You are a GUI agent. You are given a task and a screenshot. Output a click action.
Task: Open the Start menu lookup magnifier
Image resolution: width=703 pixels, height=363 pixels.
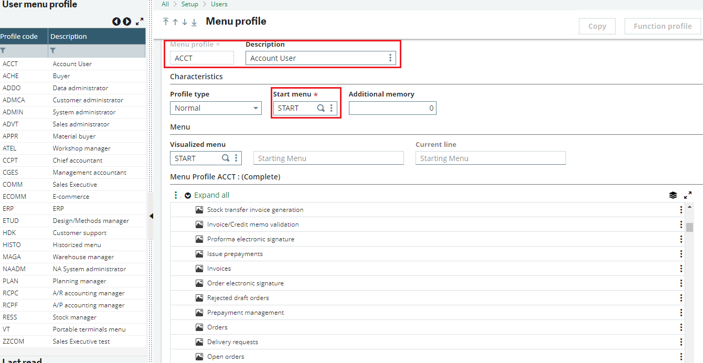pos(320,108)
